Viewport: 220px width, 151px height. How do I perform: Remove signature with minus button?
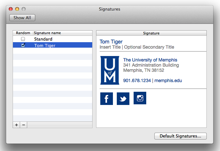point(23,125)
